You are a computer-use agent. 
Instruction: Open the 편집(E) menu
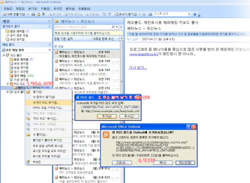coord(20,8)
